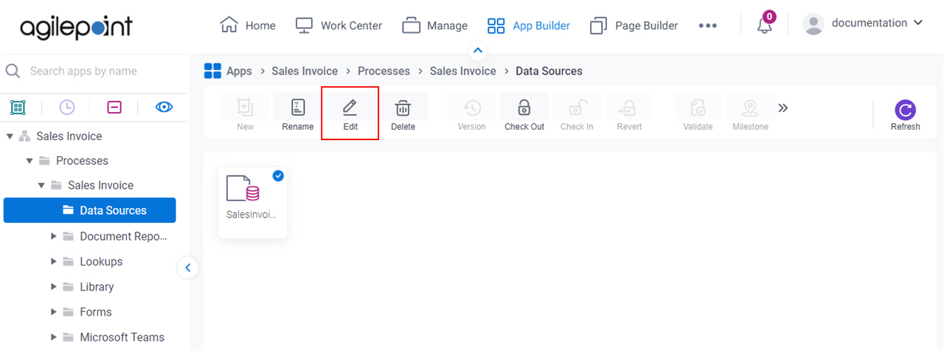This screenshot has width=944, height=351.
Task: Uncheck the SalesInvoi... selection checkmark
Action: [278, 175]
